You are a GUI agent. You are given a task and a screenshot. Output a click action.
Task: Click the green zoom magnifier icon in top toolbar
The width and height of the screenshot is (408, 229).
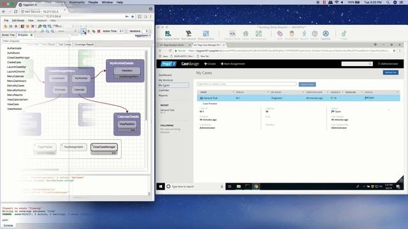coord(40,26)
